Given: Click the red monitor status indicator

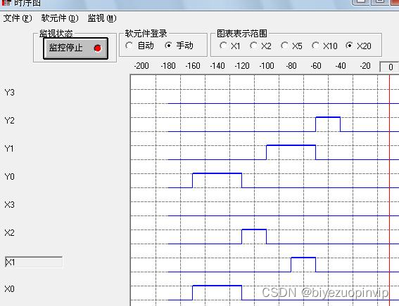Looking at the screenshot, I should click(x=97, y=48).
